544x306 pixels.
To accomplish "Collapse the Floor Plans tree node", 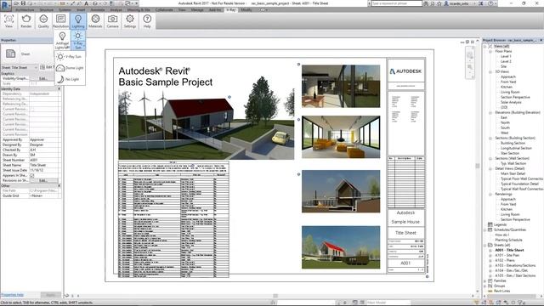I will point(490,51).
